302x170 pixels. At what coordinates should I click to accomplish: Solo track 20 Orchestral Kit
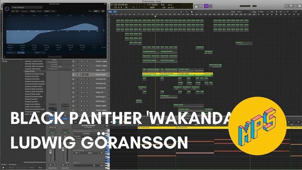click(x=84, y=79)
